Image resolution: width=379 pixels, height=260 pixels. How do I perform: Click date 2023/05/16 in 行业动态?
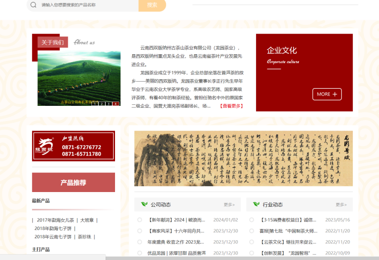[x=337, y=220]
